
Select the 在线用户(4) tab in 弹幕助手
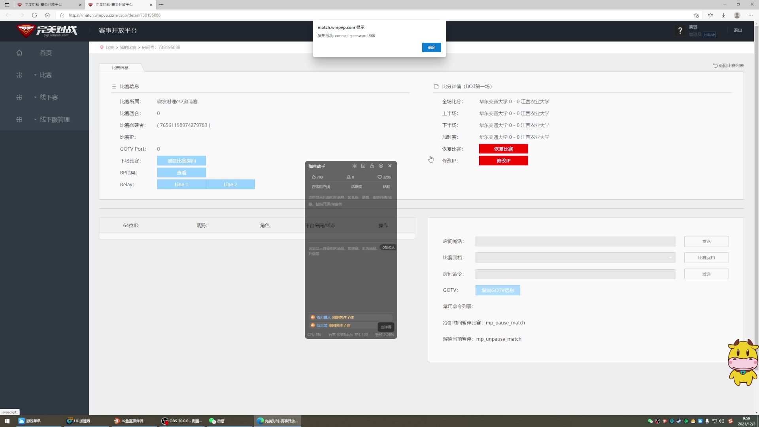tap(321, 187)
